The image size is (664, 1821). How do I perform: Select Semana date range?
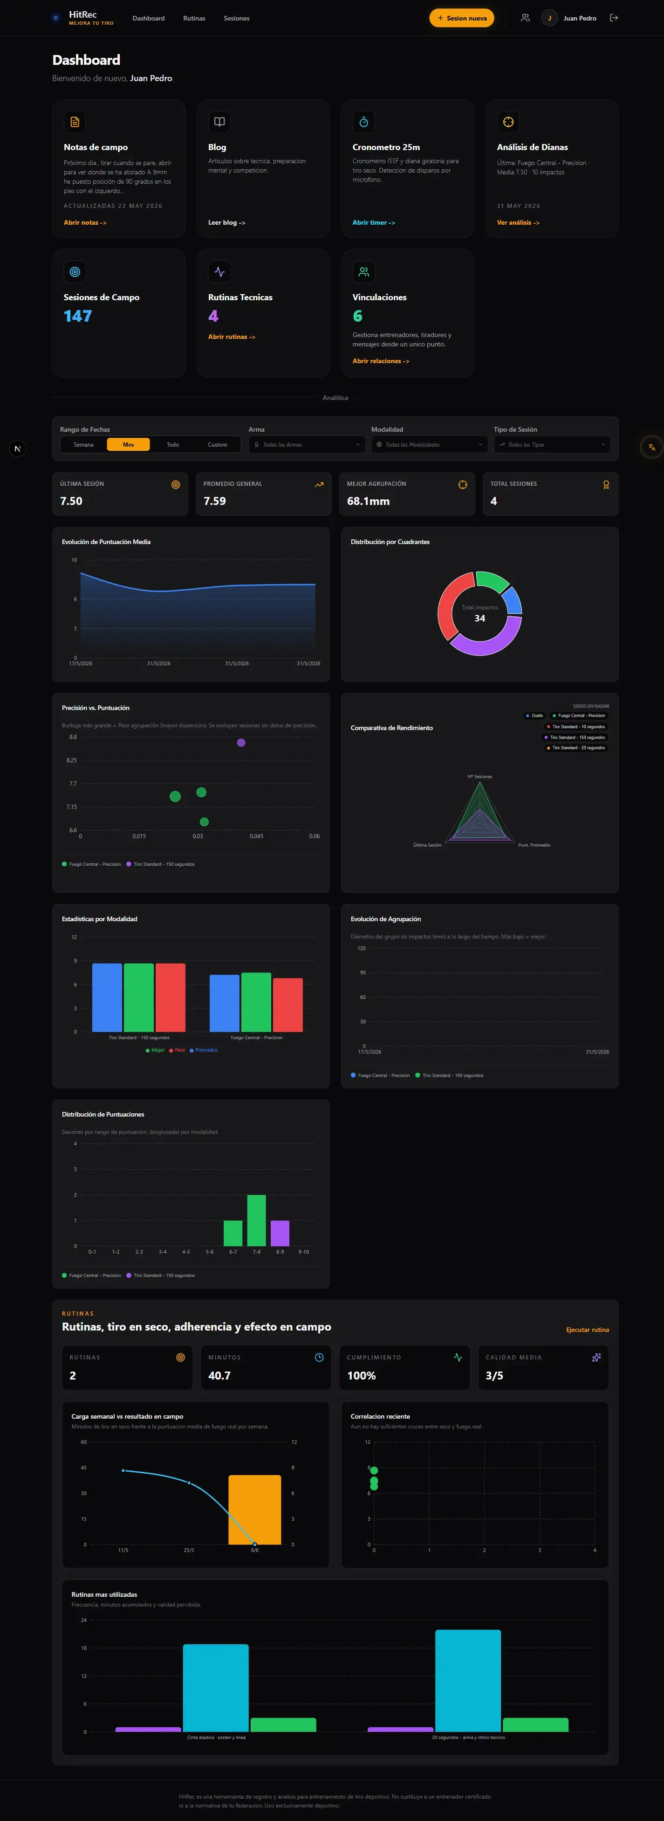coord(83,445)
